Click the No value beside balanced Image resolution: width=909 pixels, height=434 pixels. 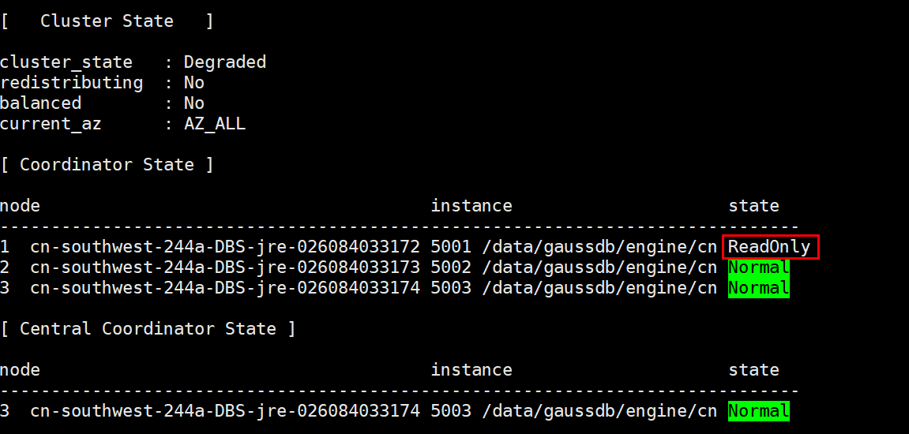pyautogui.click(x=194, y=103)
